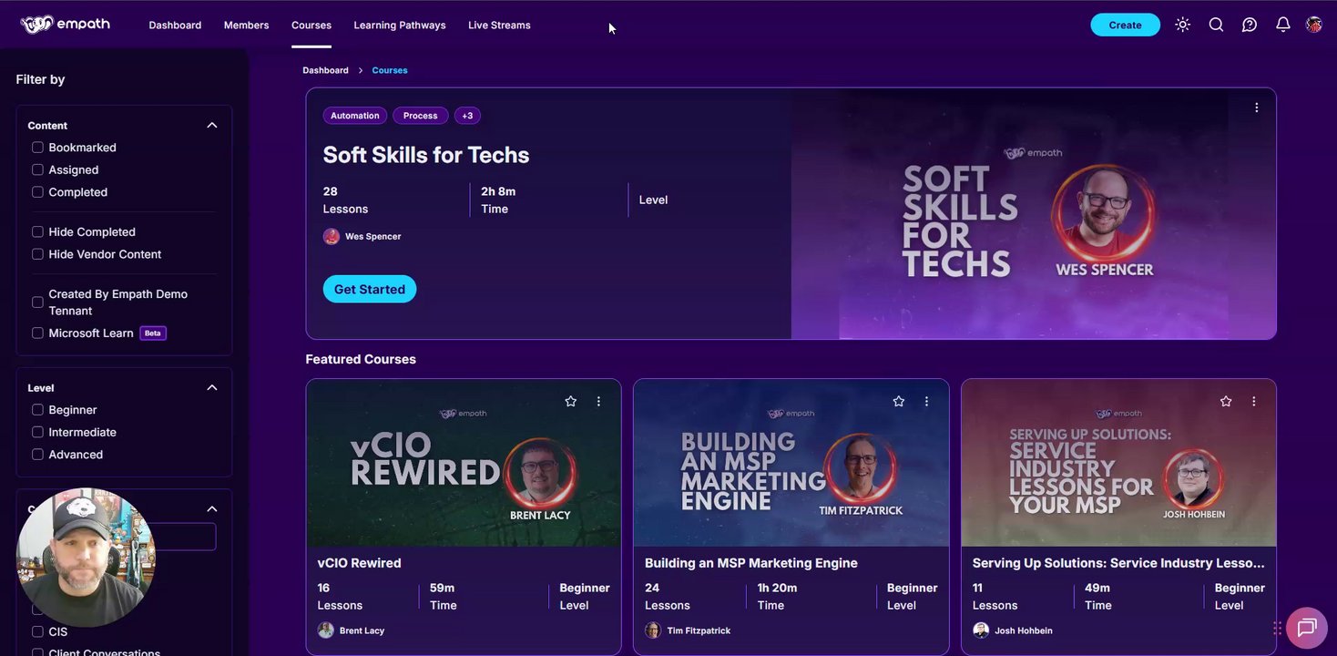1337x656 pixels.
Task: Open the user profile avatar menu
Action: point(1313,25)
